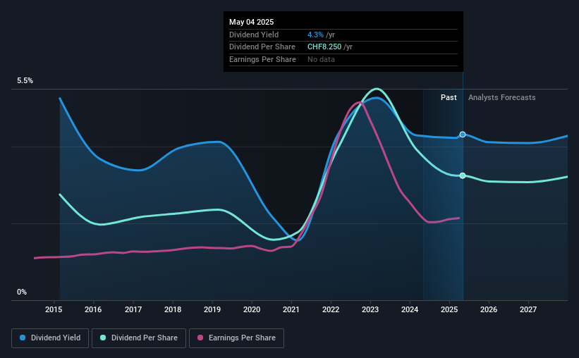Click the 2024 x-axis label
The image size is (579, 358).
pyautogui.click(x=410, y=309)
